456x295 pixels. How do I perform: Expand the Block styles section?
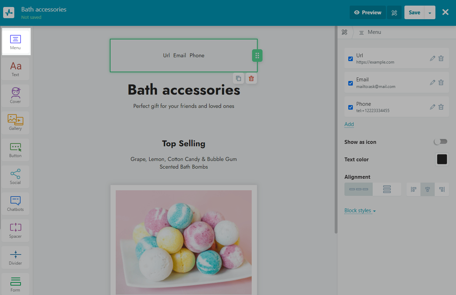tap(360, 211)
